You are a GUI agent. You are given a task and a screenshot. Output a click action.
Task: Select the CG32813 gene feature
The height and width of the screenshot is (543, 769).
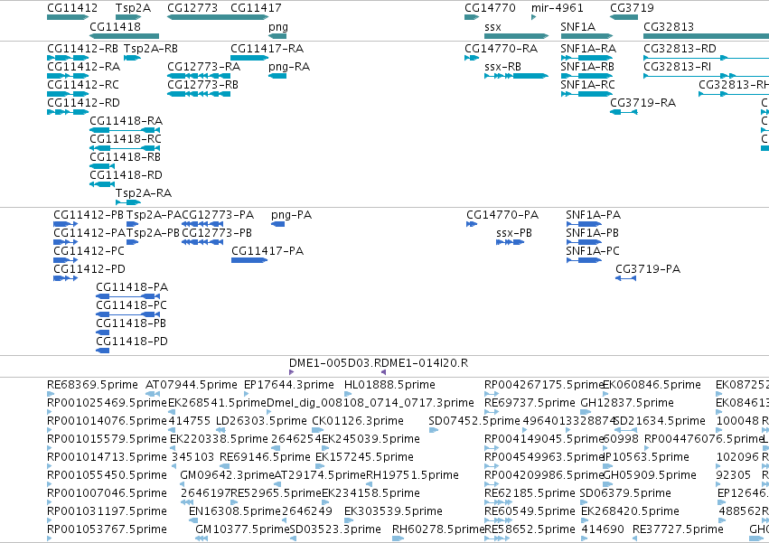pyautogui.click(x=707, y=36)
